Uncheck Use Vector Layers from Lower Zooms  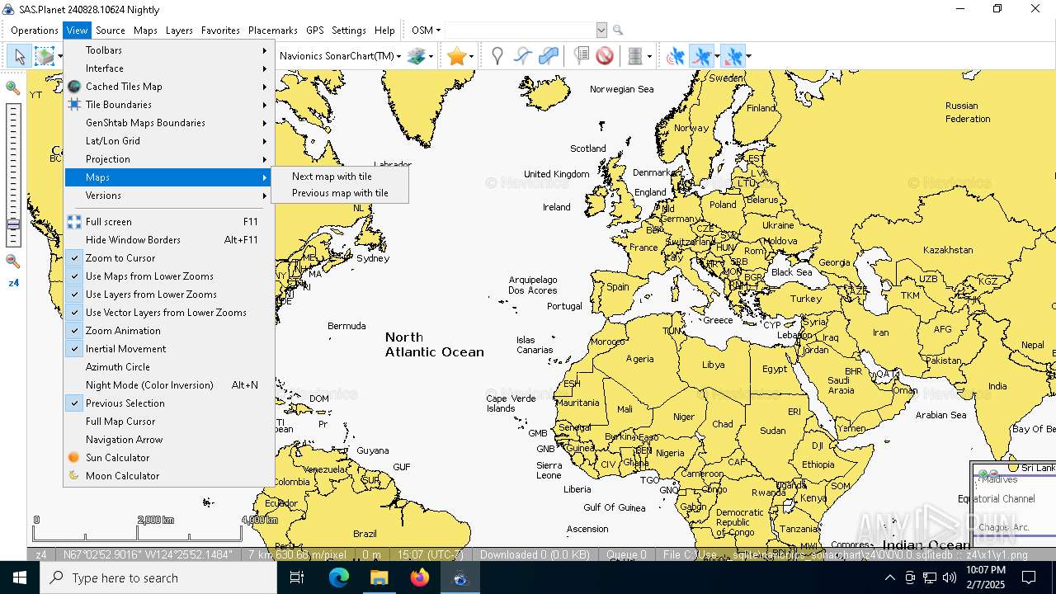pyautogui.click(x=169, y=313)
